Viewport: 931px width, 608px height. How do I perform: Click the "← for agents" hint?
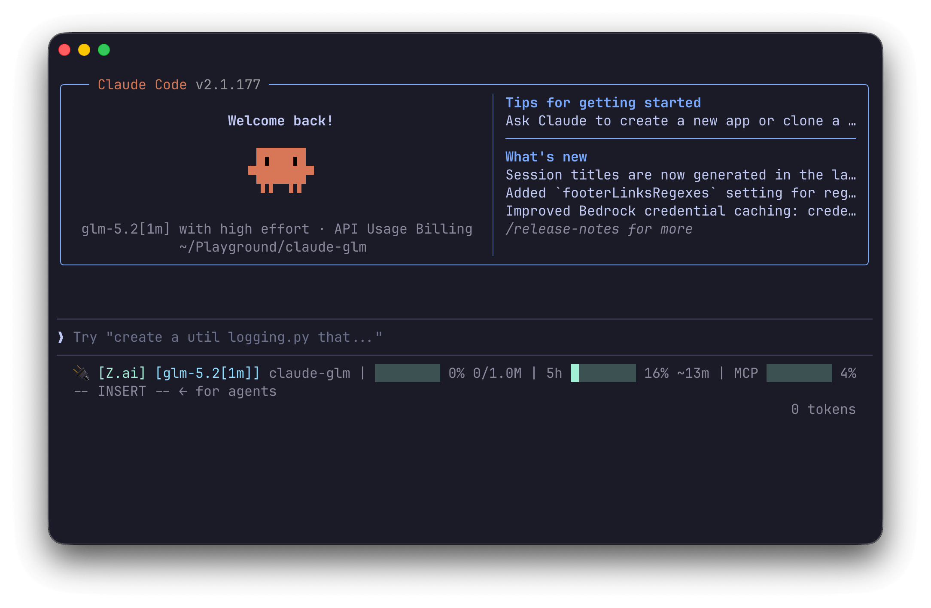[228, 391]
